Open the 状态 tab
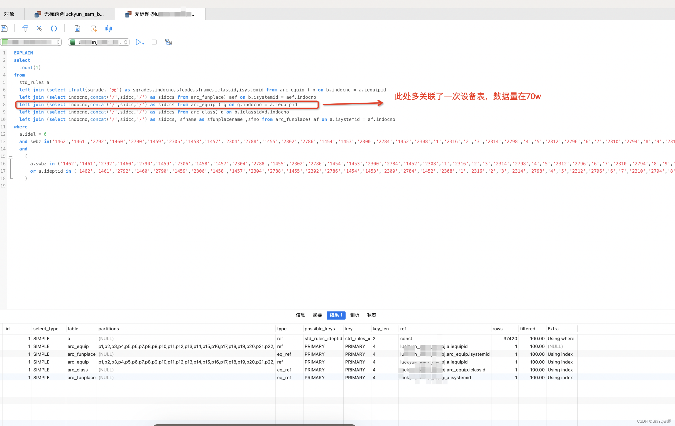Screen dimensions: 675x426 [x=371, y=315]
